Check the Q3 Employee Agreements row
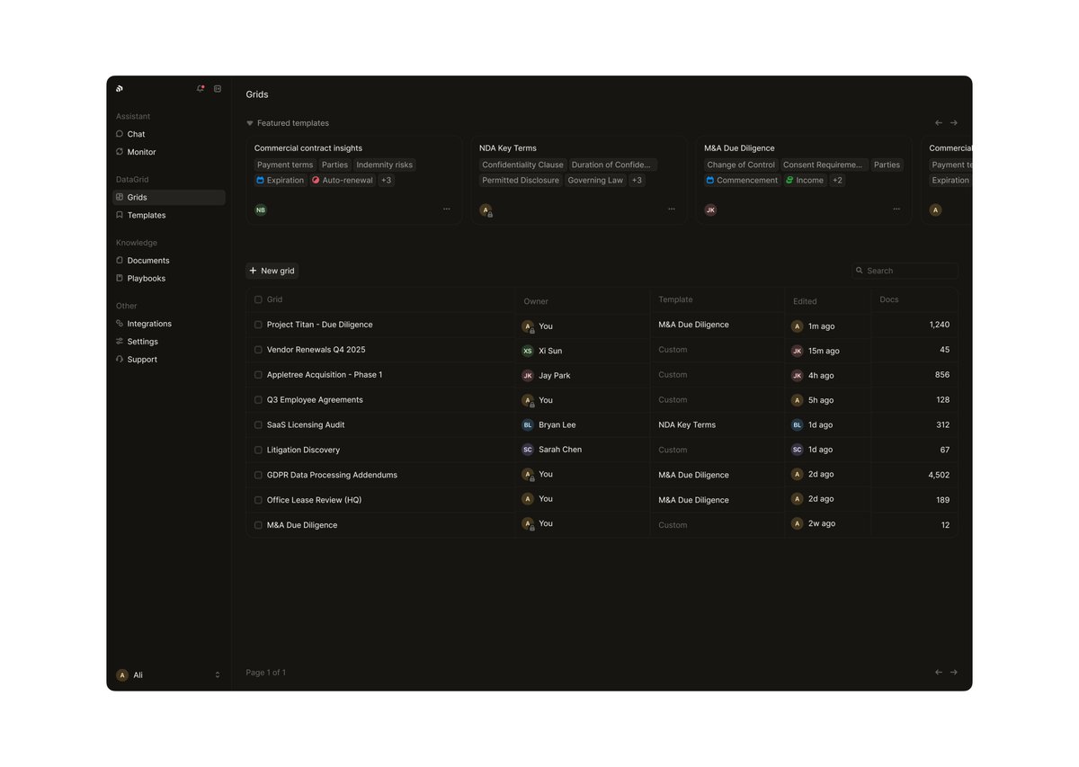Viewport: 1079px width, 767px height. 258,400
